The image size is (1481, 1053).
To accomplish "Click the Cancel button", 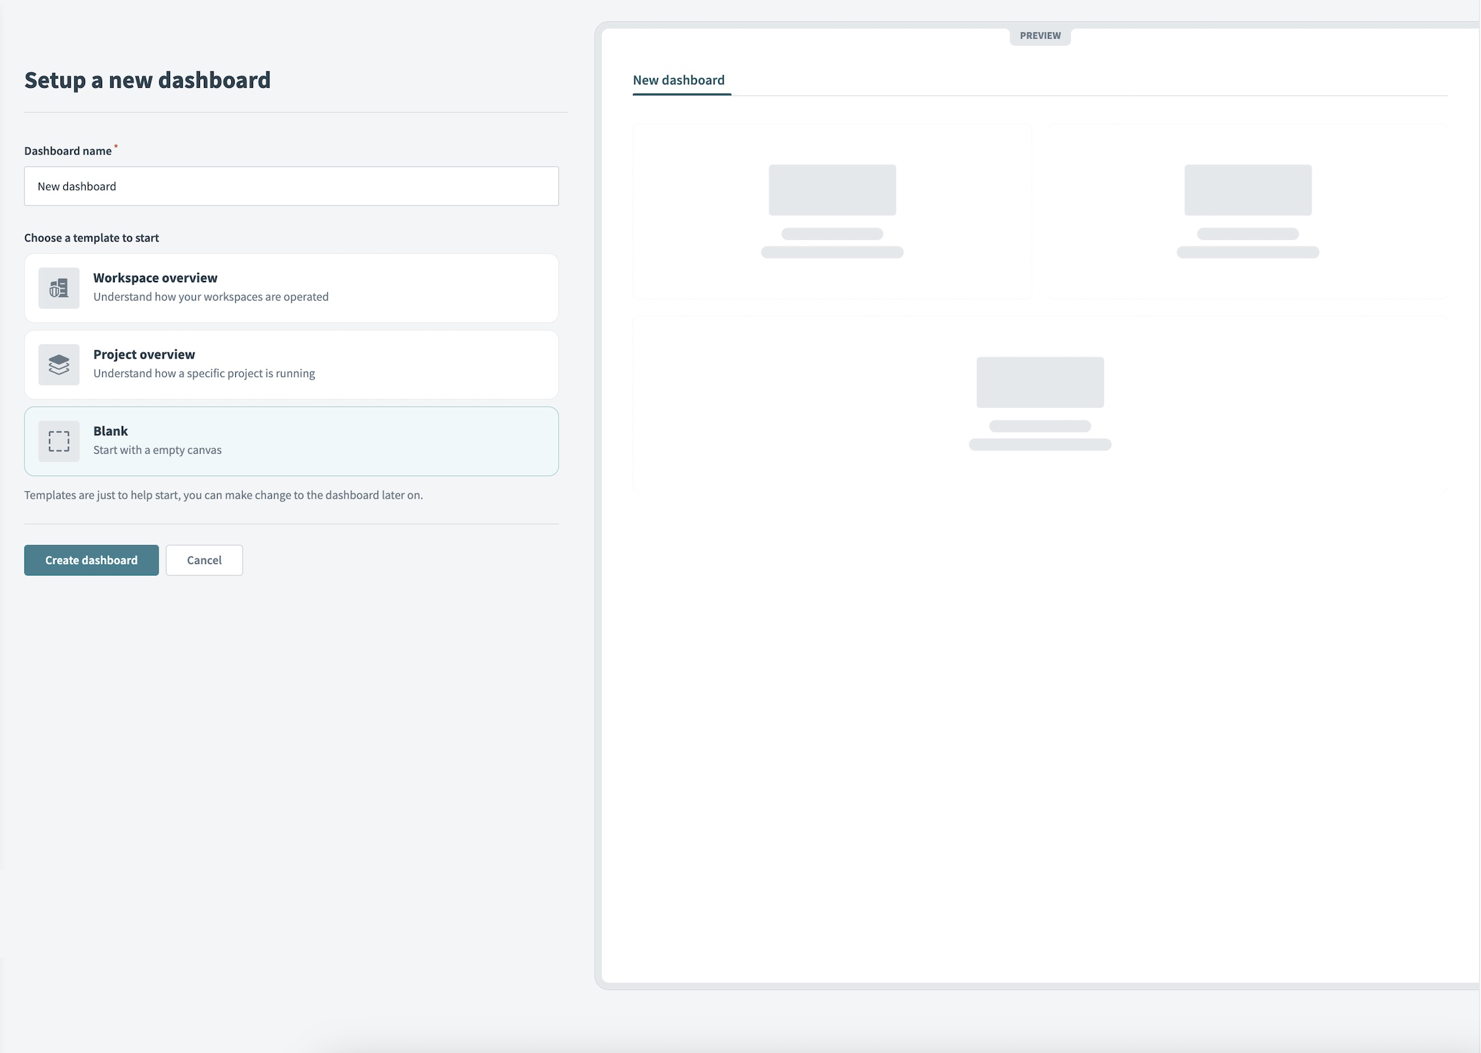I will pos(204,560).
